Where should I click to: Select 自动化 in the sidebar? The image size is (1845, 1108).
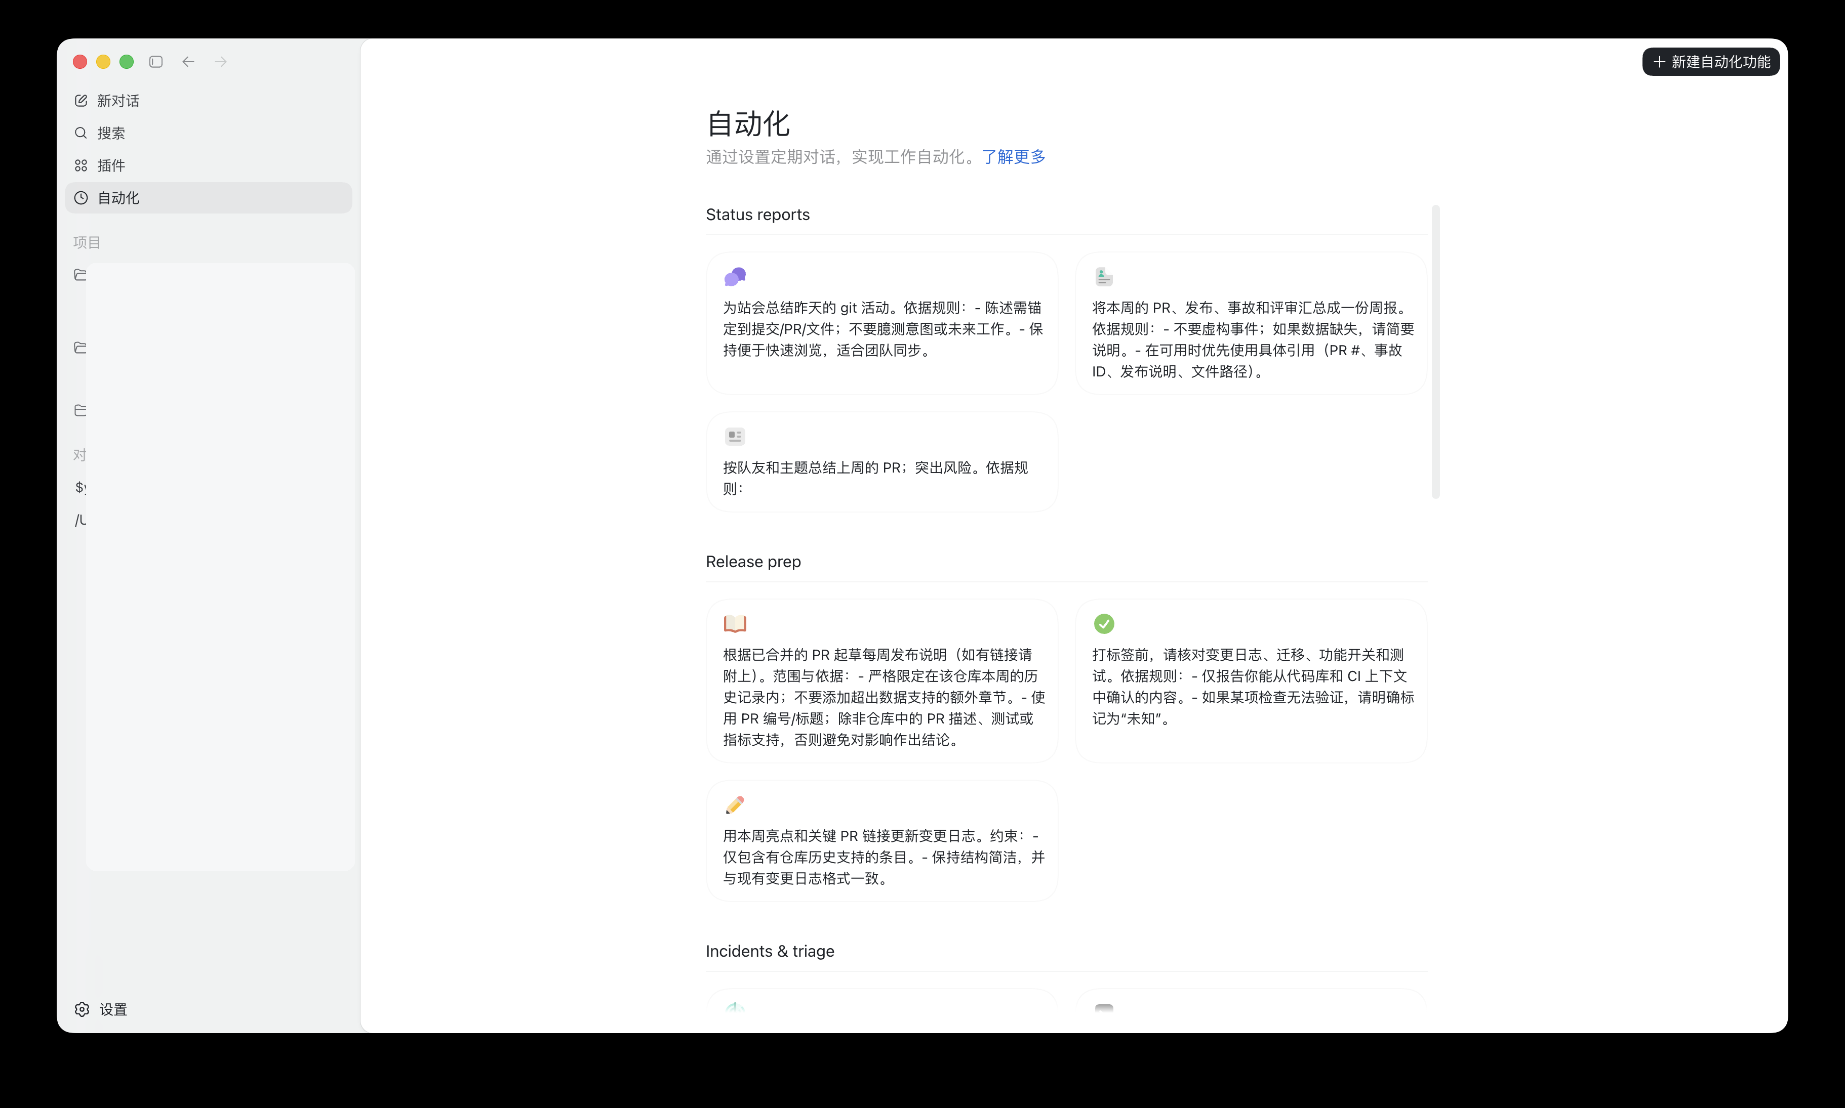pyautogui.click(x=208, y=198)
